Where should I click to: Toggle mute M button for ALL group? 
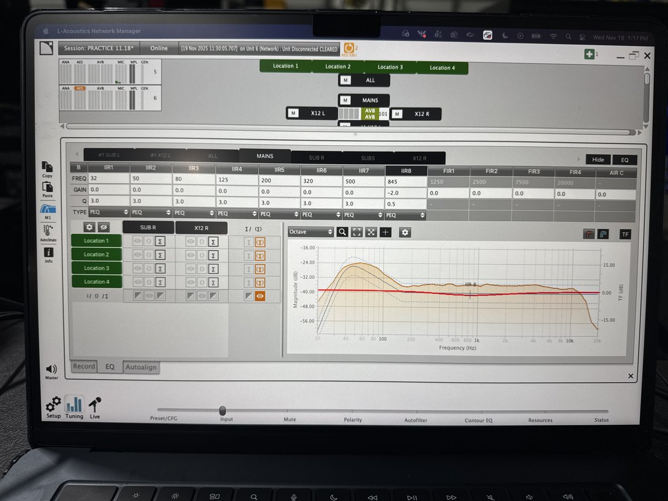[346, 80]
